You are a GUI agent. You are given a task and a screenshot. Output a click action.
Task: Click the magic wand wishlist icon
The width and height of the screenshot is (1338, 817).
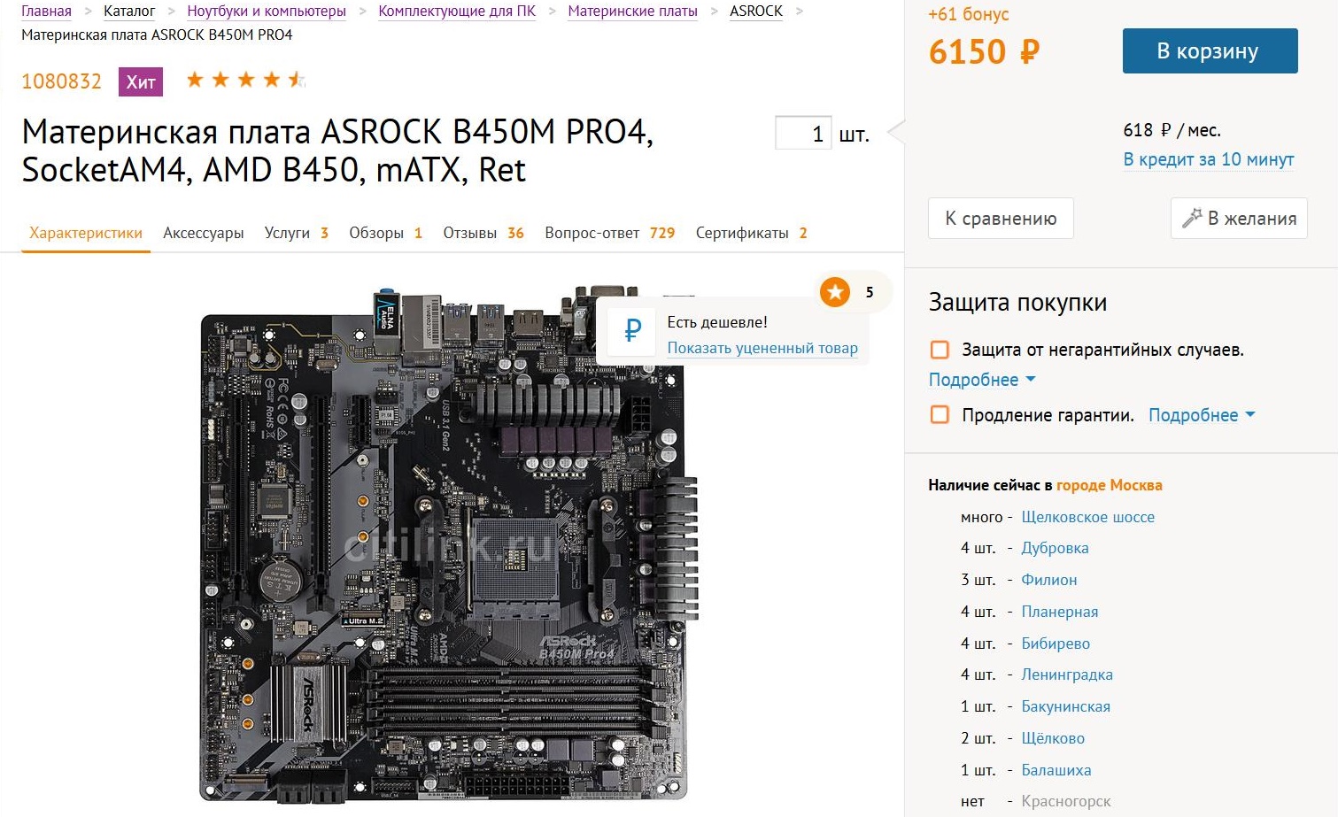1192,218
